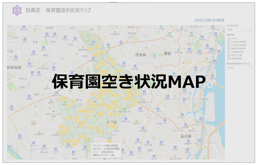257x165 pixels.
Task: Toggle the (すべて) facility type checkbox
Action: click(x=229, y=38)
